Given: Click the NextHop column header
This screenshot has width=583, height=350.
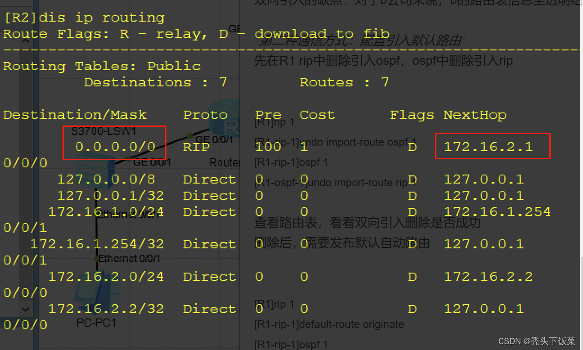Looking at the screenshot, I should (x=475, y=115).
